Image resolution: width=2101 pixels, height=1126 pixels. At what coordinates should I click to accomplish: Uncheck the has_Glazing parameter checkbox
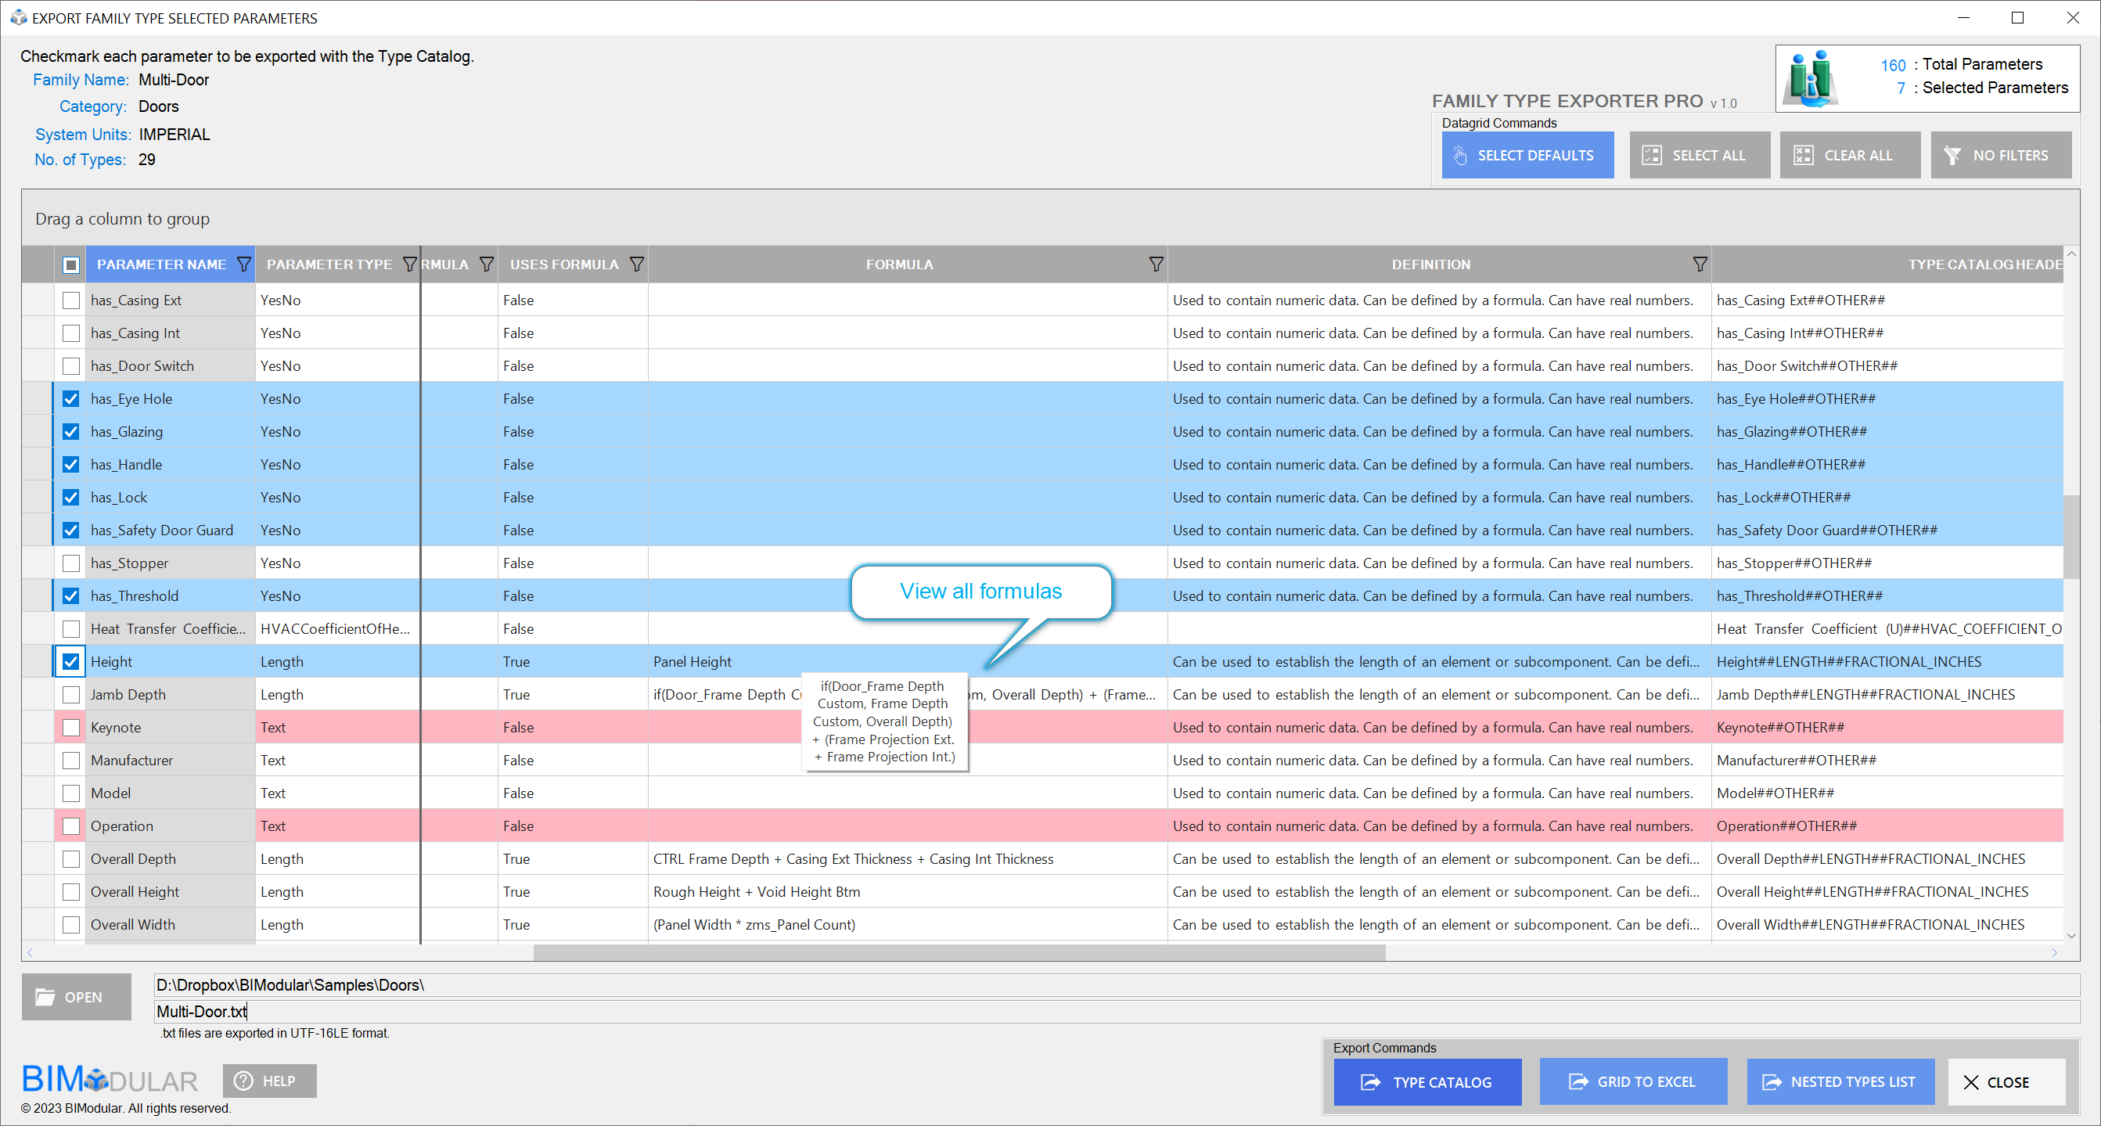pyautogui.click(x=71, y=432)
